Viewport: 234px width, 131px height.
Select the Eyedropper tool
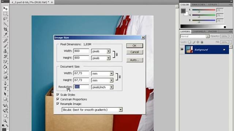click(x=5, y=35)
